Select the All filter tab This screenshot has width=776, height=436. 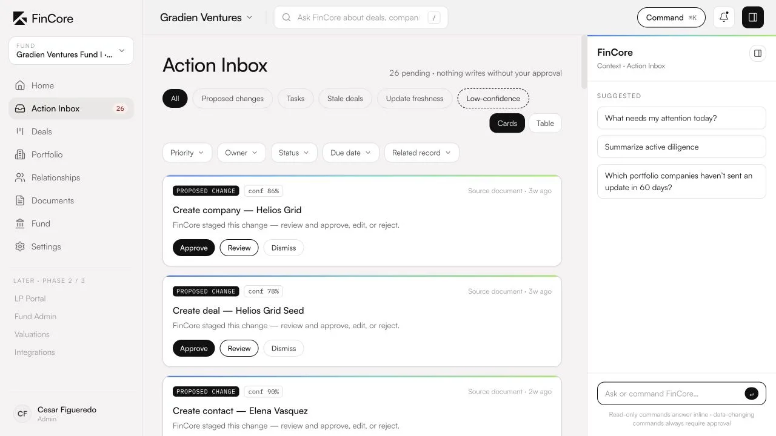(x=175, y=99)
